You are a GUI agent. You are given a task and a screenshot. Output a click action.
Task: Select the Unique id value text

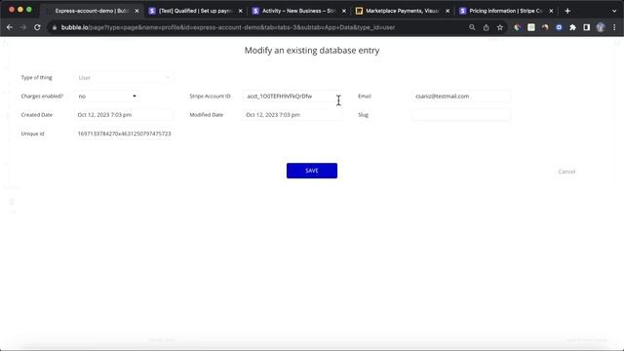[124, 134]
